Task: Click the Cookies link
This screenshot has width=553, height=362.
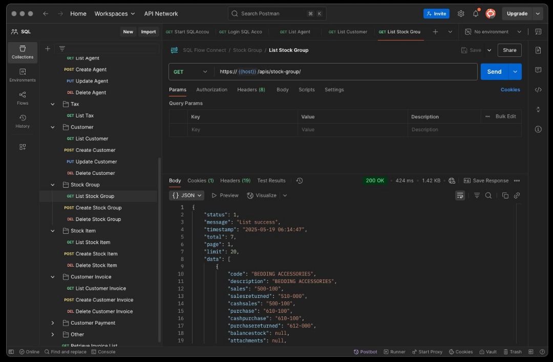Action: click(x=510, y=90)
